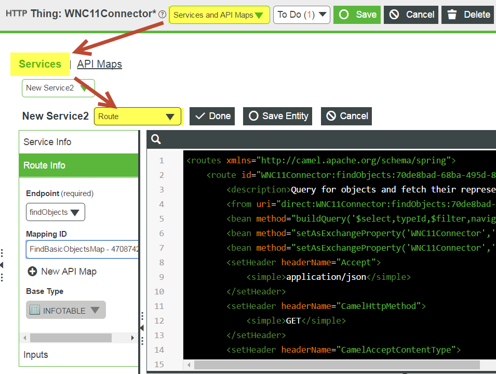Click the closing setHeader tag on line 13

tap(256, 336)
